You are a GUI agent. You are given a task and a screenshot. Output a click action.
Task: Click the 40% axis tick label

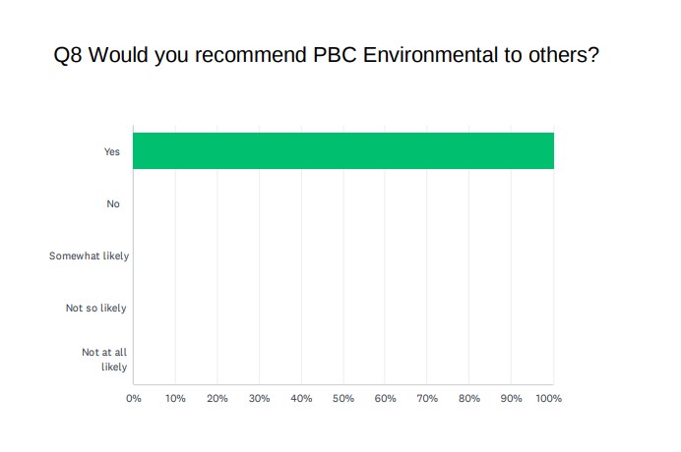coord(301,399)
